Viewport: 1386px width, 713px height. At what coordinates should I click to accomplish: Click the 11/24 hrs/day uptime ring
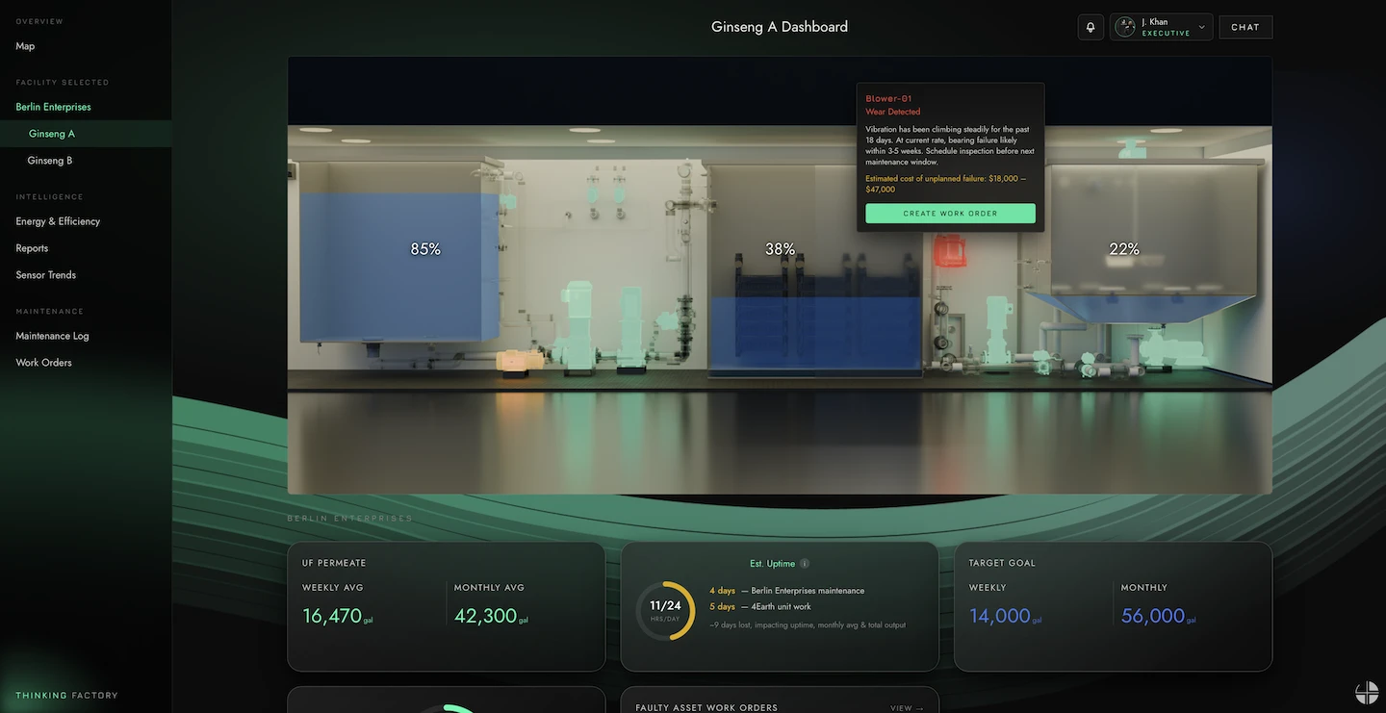coord(665,610)
